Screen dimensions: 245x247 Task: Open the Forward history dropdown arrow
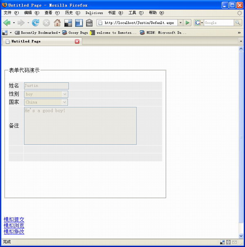pos(28,23)
